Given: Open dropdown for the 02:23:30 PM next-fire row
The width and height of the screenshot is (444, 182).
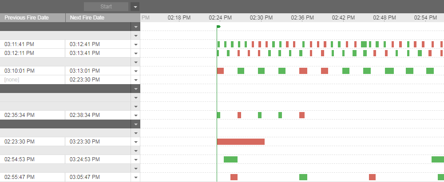Looking at the screenshot, I should pyautogui.click(x=136, y=80).
